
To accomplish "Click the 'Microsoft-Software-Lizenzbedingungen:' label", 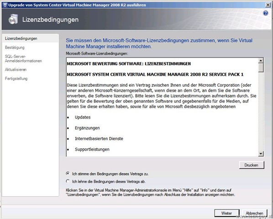I will [x=97, y=53].
